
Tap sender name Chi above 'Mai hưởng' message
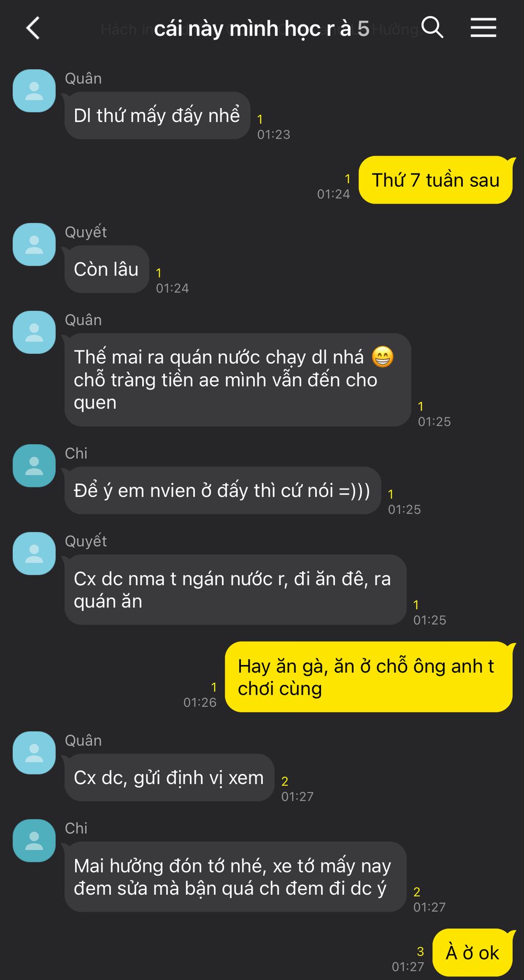point(76,828)
